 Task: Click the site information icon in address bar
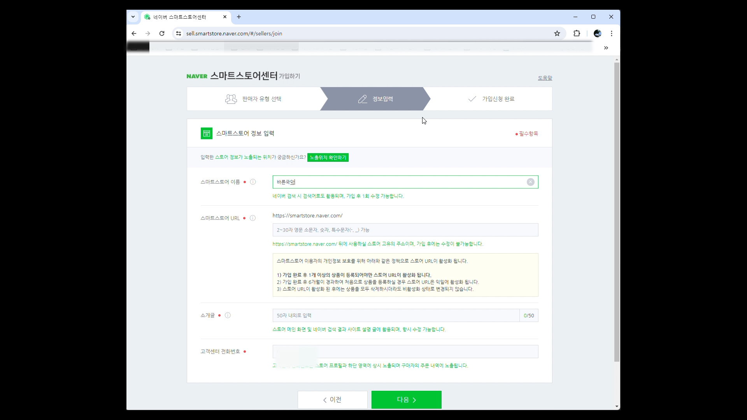[179, 33]
